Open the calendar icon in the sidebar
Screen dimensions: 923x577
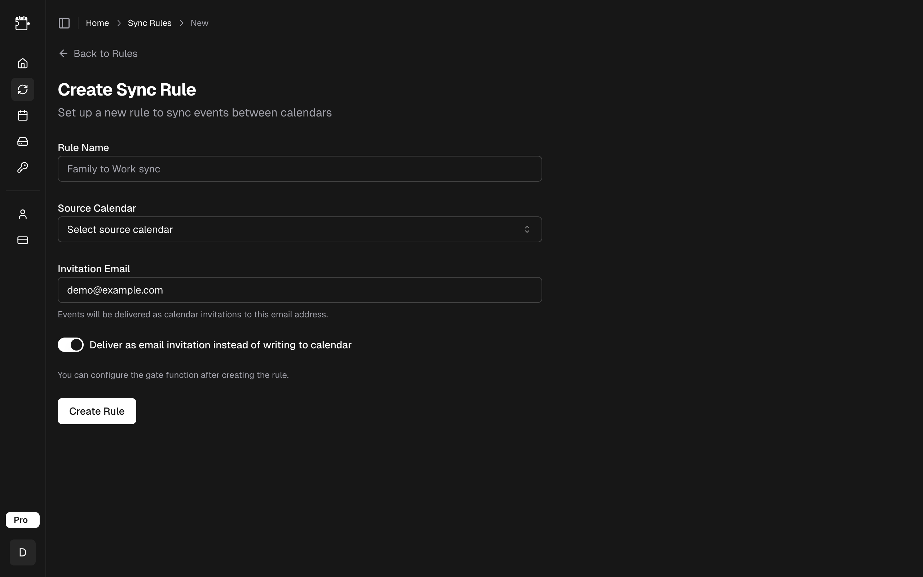coord(22,115)
